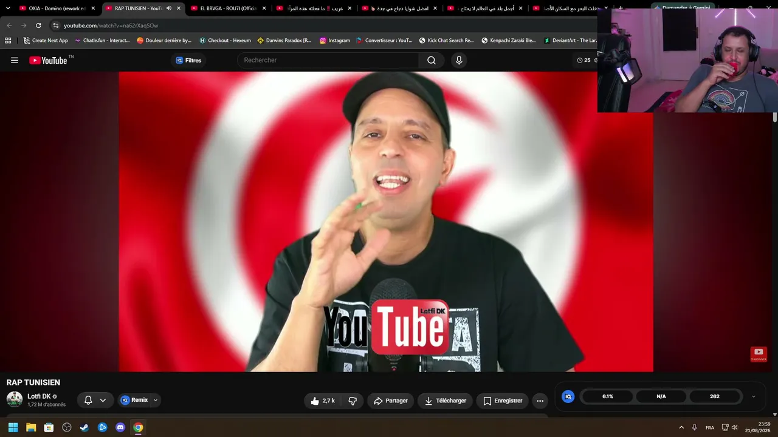778x437 pixels.
Task: Switch the FRA keyboard language indicator
Action: tap(710, 427)
